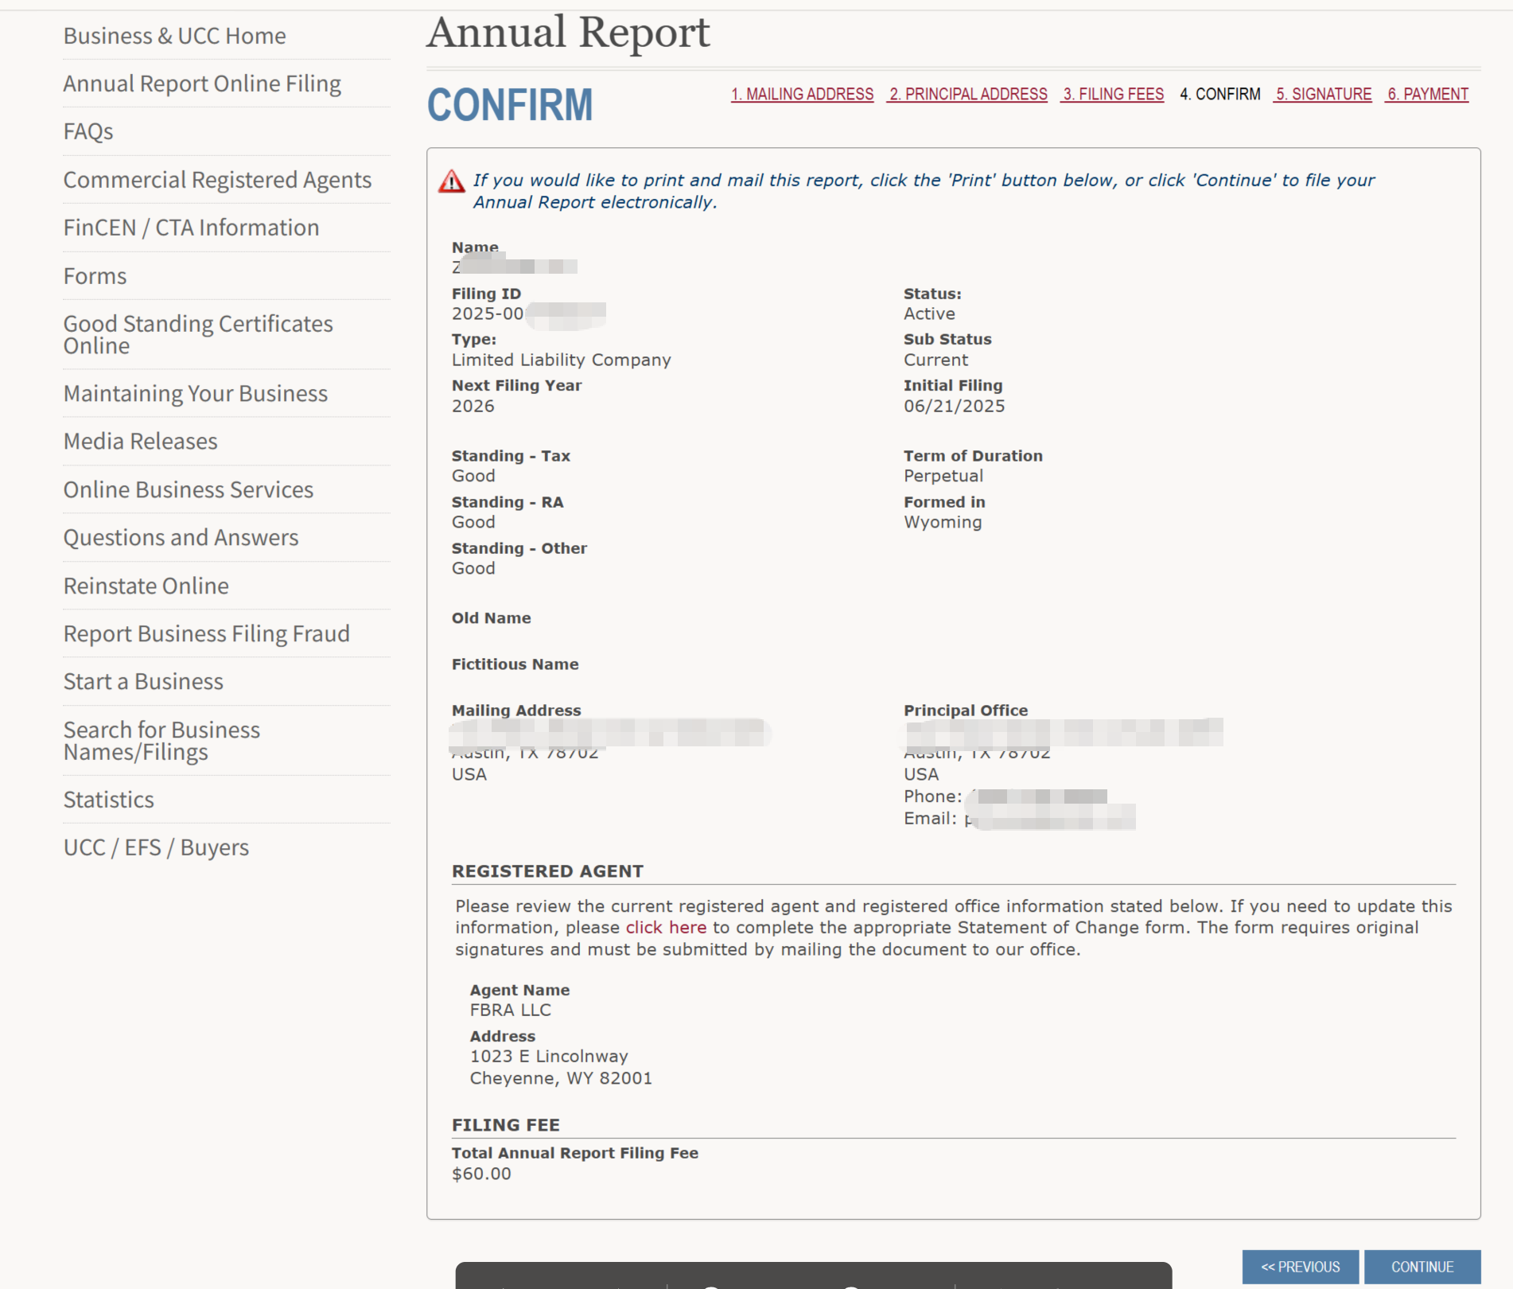Open Business & UCC Home
This screenshot has height=1289, width=1513.
[x=175, y=36]
